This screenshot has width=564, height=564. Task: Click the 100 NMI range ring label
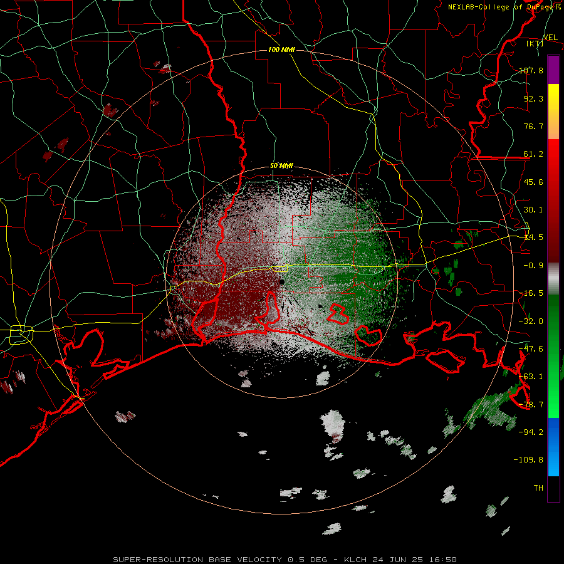[281, 50]
